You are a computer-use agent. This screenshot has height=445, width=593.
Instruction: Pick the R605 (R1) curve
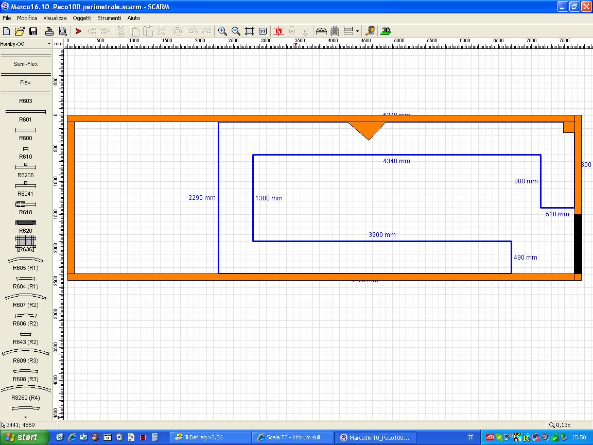pos(26,264)
